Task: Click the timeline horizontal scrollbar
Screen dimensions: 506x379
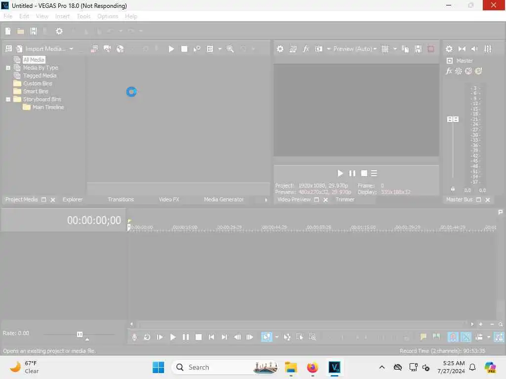Action: click(302, 324)
